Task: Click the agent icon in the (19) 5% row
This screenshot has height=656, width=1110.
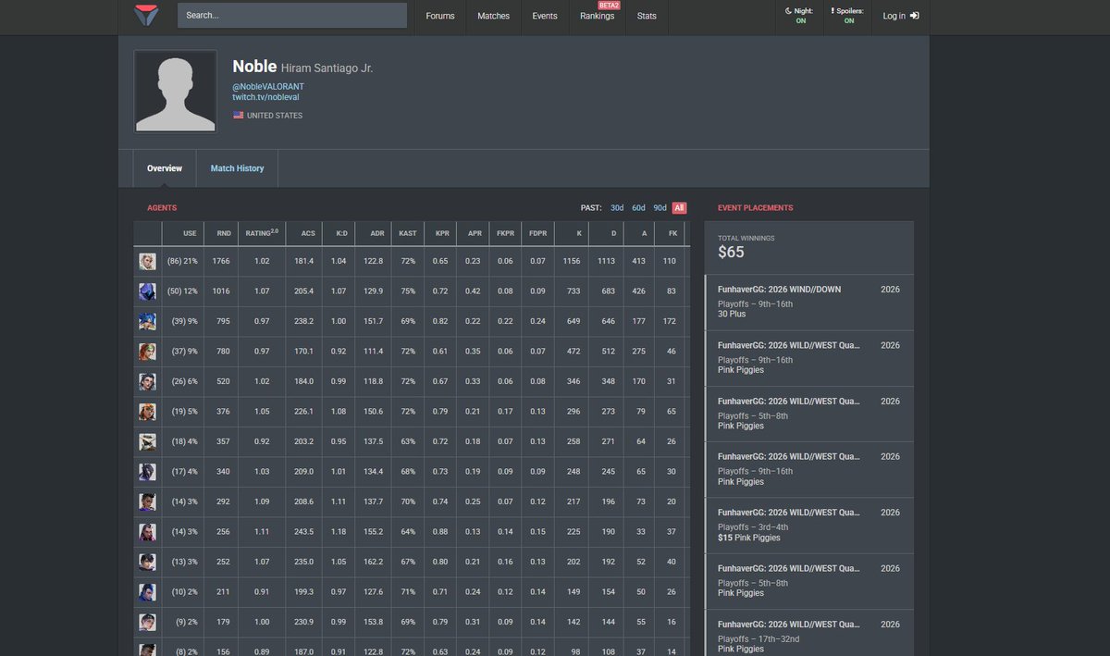Action: click(x=147, y=412)
